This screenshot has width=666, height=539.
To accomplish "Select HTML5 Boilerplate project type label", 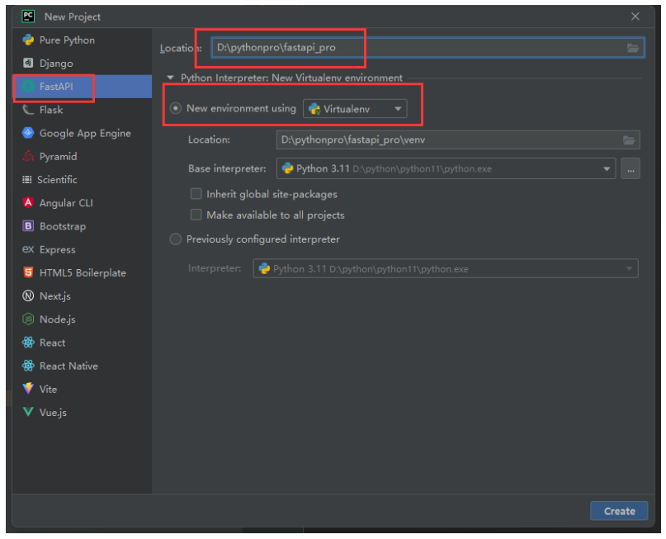I will [83, 272].
